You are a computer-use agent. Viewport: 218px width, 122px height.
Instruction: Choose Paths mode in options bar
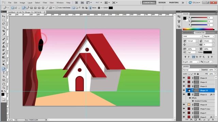[16, 8]
